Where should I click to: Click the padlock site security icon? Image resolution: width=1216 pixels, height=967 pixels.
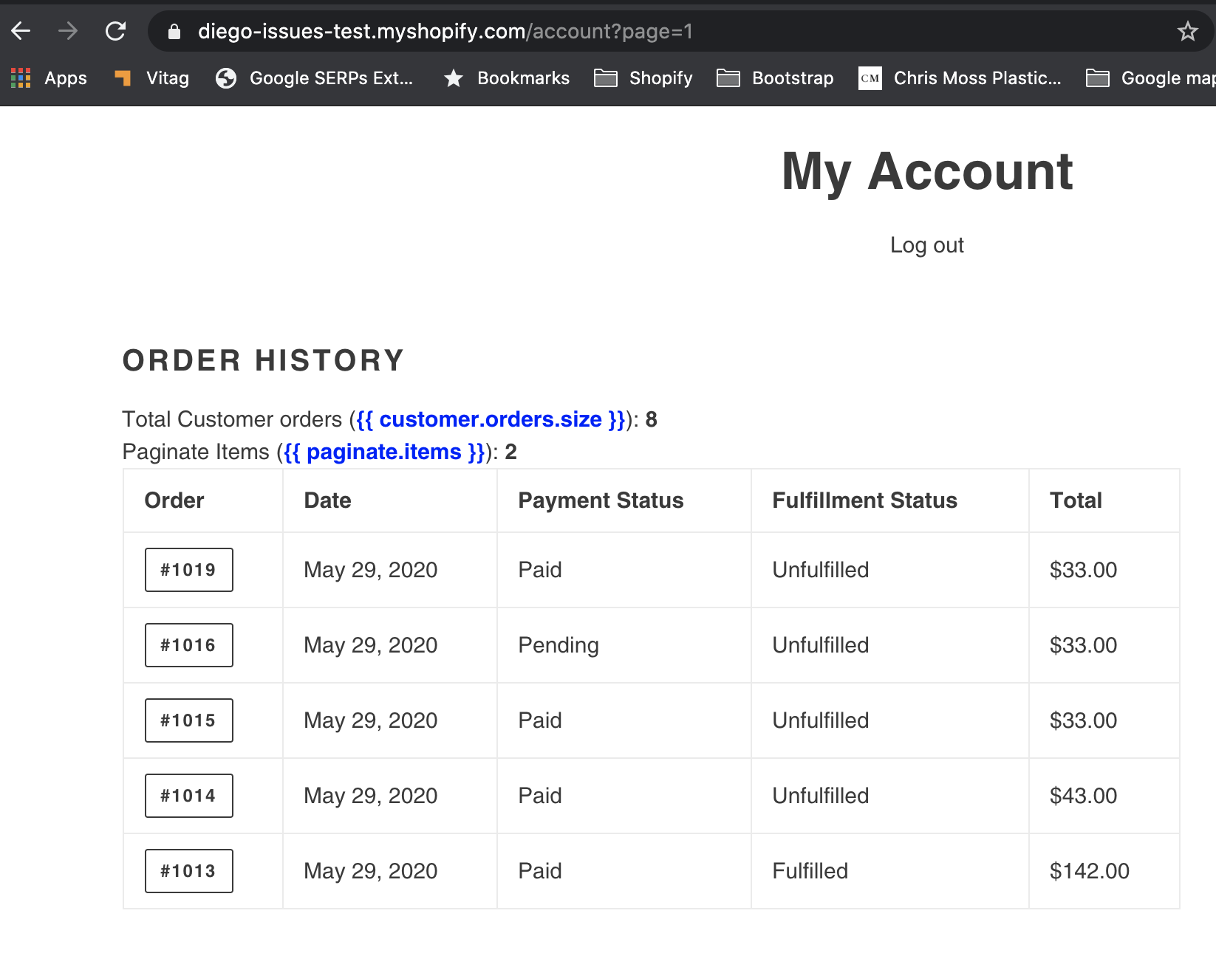tap(174, 31)
